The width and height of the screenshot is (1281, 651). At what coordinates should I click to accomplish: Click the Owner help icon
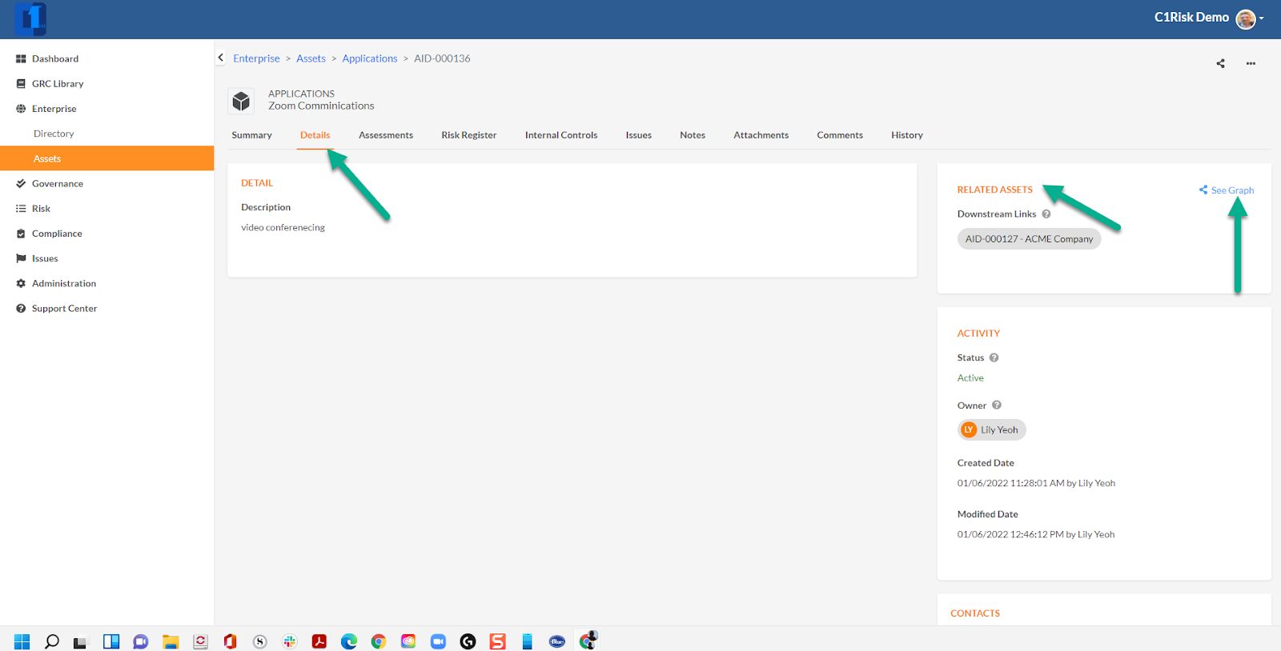click(997, 405)
